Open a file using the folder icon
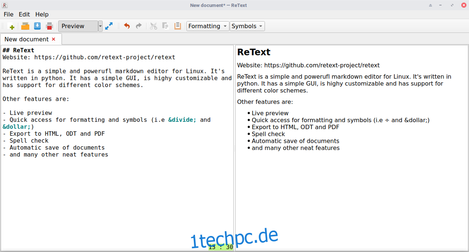The height and width of the screenshot is (252, 469). (25, 26)
